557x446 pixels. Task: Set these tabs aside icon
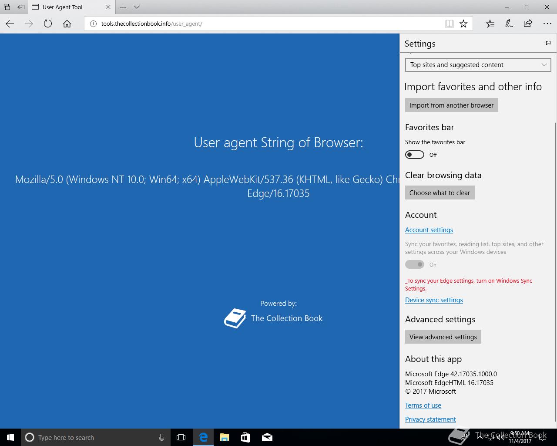(x=20, y=7)
